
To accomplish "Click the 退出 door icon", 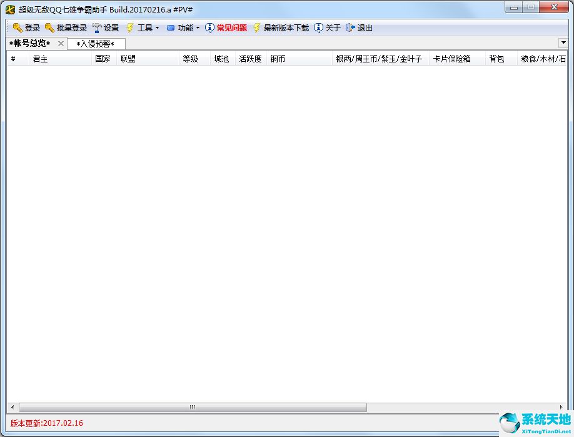I will coord(350,27).
